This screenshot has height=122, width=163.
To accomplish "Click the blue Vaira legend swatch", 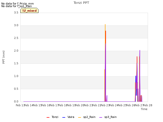I will pyautogui.click(x=64, y=117).
